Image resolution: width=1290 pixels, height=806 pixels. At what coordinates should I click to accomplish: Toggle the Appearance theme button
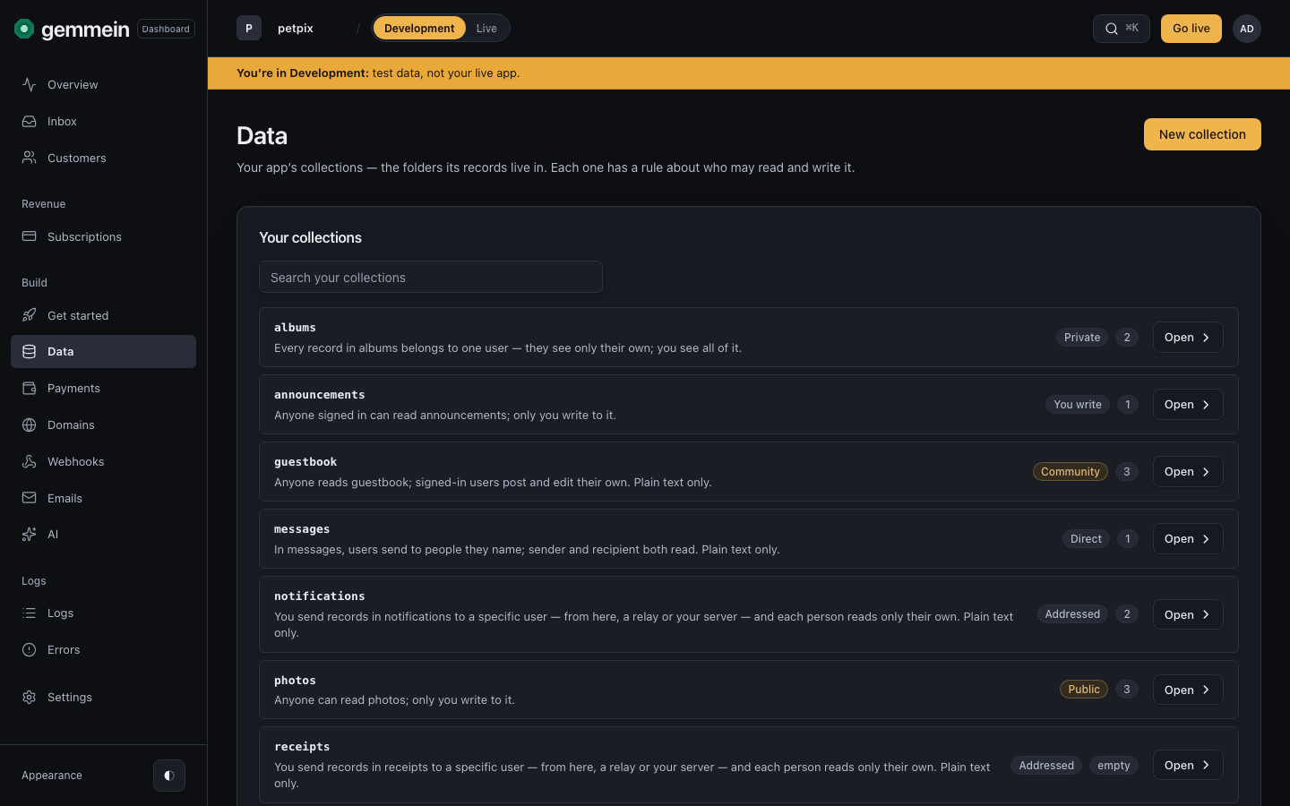point(169,776)
